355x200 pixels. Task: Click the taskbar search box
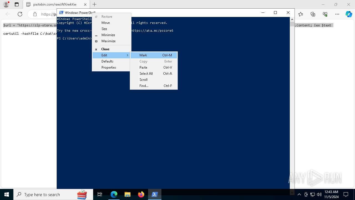pos(53,194)
